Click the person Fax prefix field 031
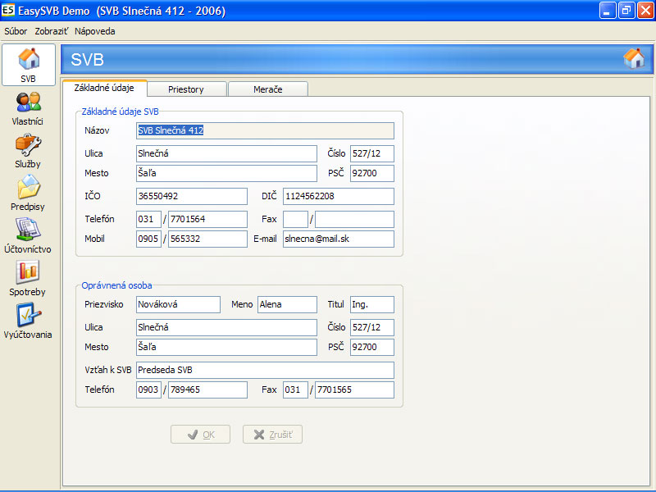The image size is (656, 492). (x=295, y=390)
